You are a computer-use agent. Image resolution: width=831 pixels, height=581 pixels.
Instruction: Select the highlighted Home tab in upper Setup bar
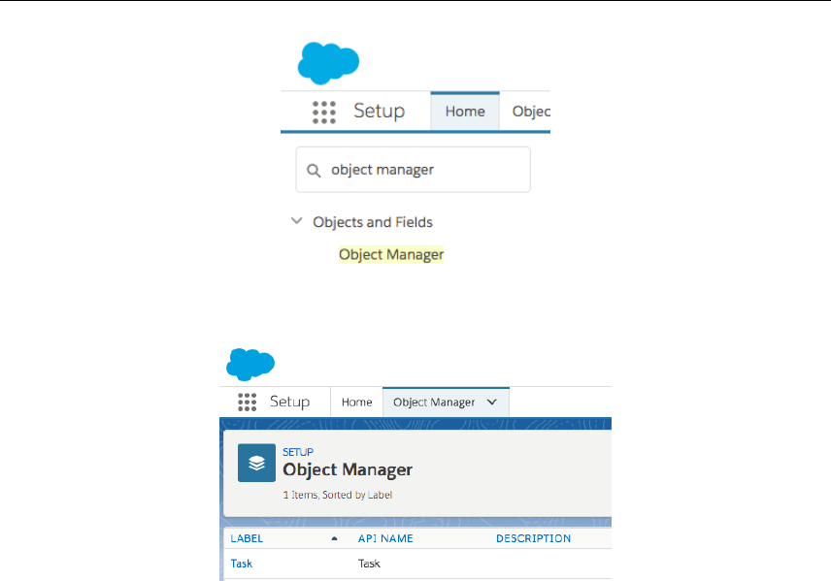click(465, 112)
